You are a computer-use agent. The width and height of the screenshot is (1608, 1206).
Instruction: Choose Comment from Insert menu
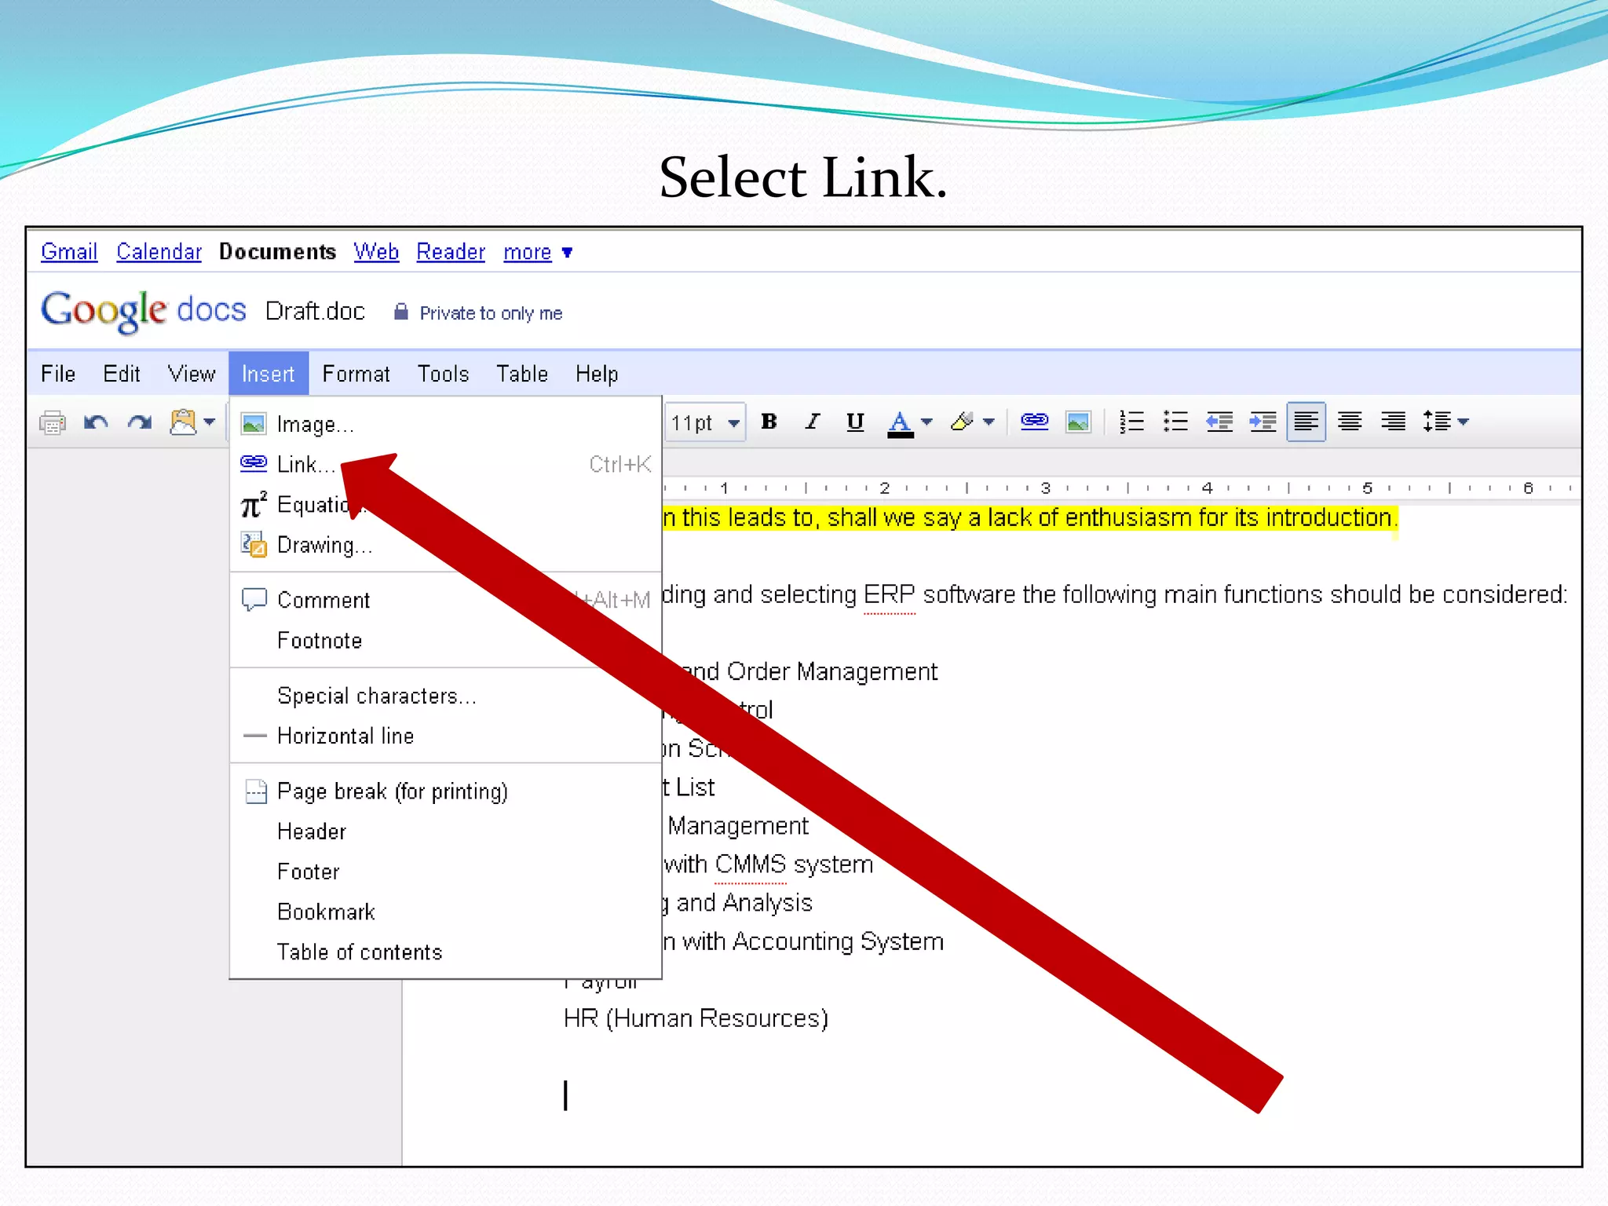(446, 600)
